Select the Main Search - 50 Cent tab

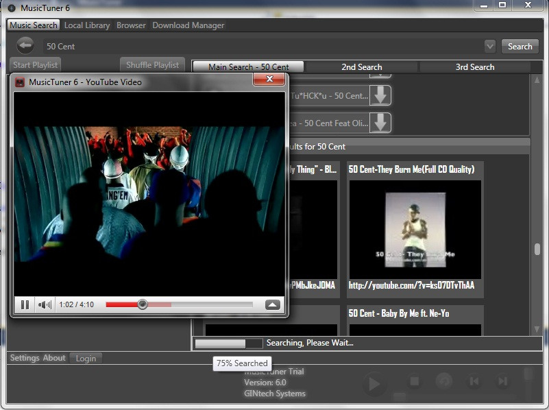click(x=248, y=67)
